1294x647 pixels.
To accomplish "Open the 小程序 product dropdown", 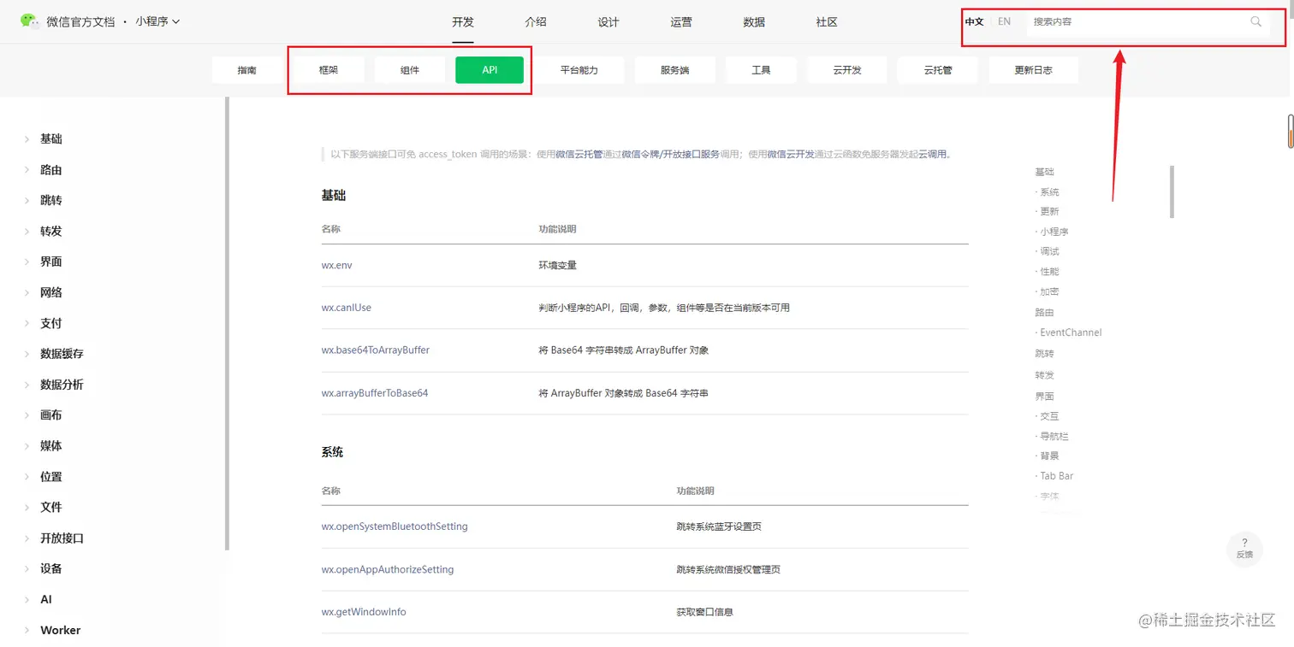I will (157, 21).
